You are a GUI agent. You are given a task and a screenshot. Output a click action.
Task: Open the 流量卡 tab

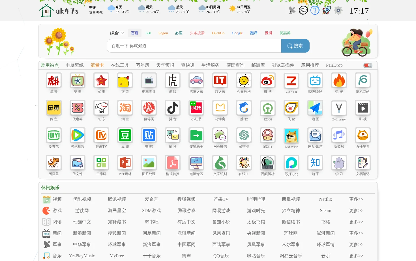tap(97, 65)
